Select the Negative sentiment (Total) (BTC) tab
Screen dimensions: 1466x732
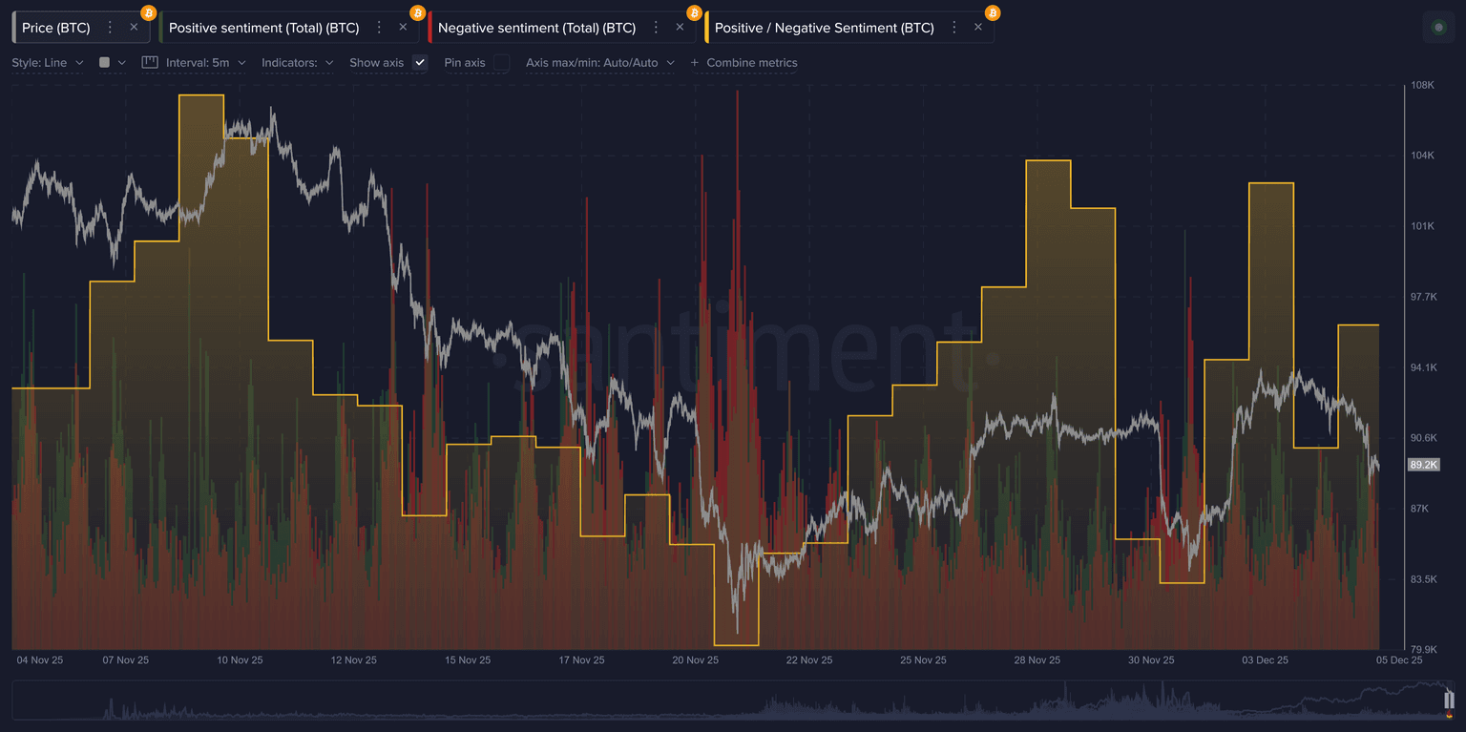click(x=536, y=28)
